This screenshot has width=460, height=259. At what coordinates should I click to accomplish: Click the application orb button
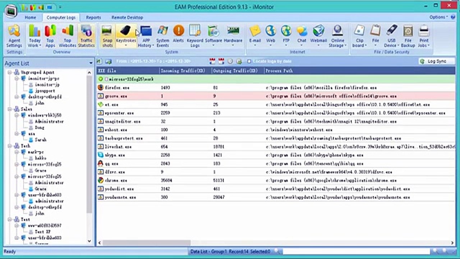(11, 11)
